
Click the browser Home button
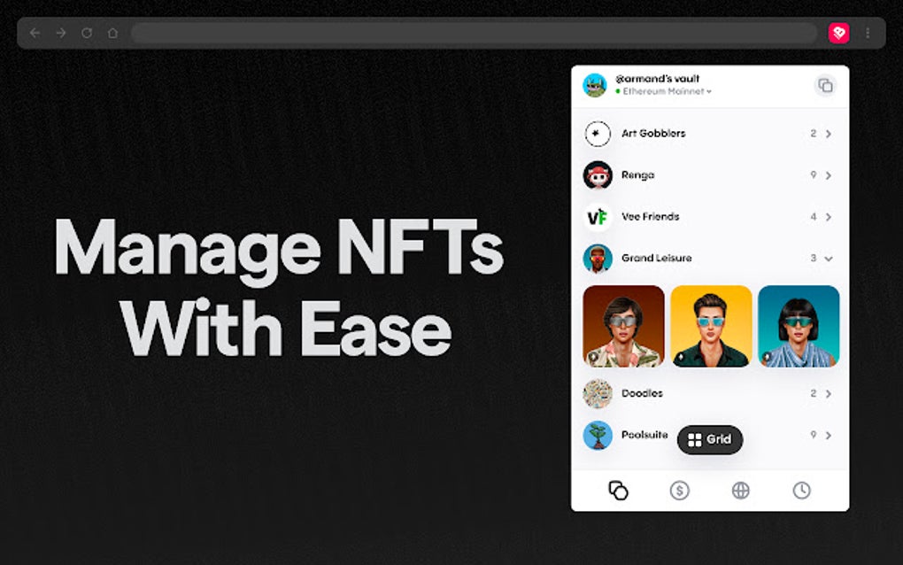(111, 33)
